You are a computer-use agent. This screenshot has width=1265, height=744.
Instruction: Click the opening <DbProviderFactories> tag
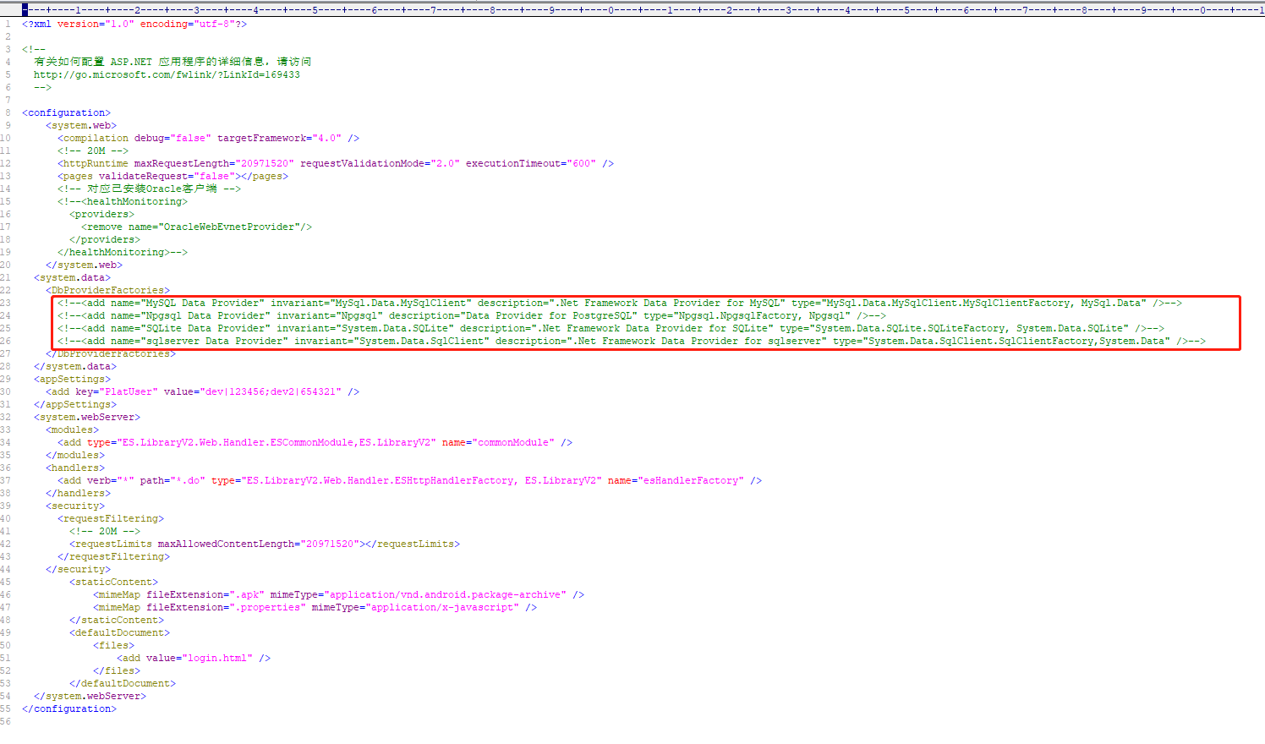(107, 290)
